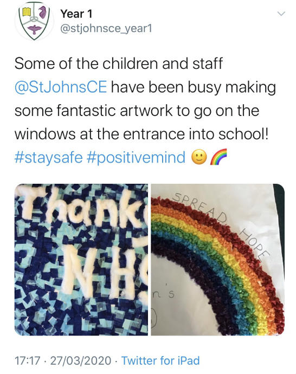This screenshot has height=374, width=296.
Task: Click the 17:17 timestamp
Action: pyautogui.click(x=28, y=360)
